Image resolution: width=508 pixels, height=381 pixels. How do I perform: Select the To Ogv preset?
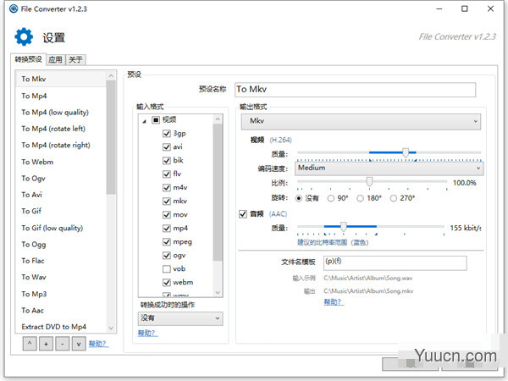pos(61,179)
